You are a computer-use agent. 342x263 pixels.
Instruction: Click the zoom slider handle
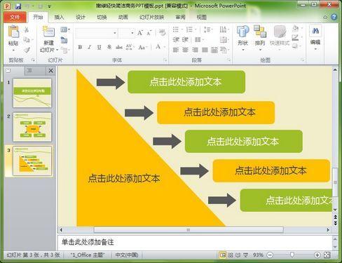pos(292,255)
